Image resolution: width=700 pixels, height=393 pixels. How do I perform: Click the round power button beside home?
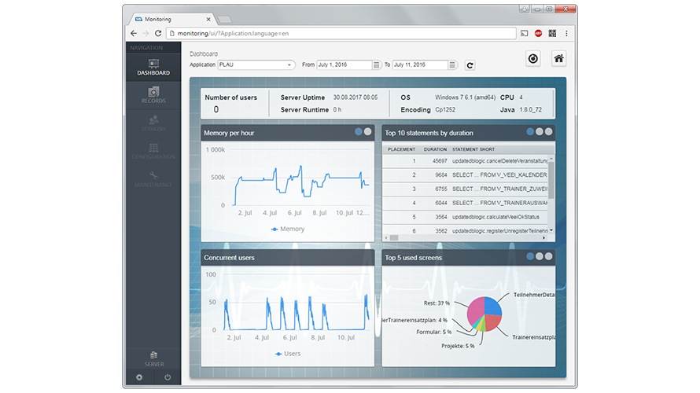coord(532,58)
